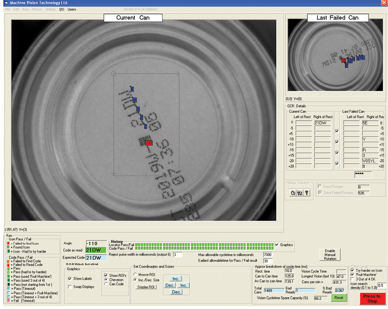Toggle the History Graphics checkbox

tap(277, 245)
